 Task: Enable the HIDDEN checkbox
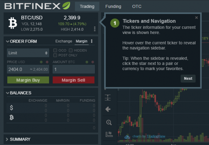[x=71, y=50]
